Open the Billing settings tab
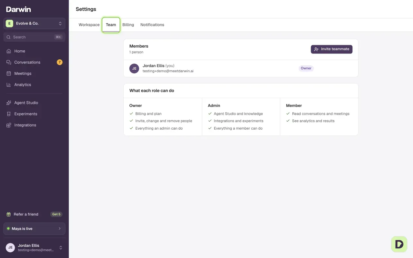This screenshot has height=258, width=413. (x=128, y=25)
